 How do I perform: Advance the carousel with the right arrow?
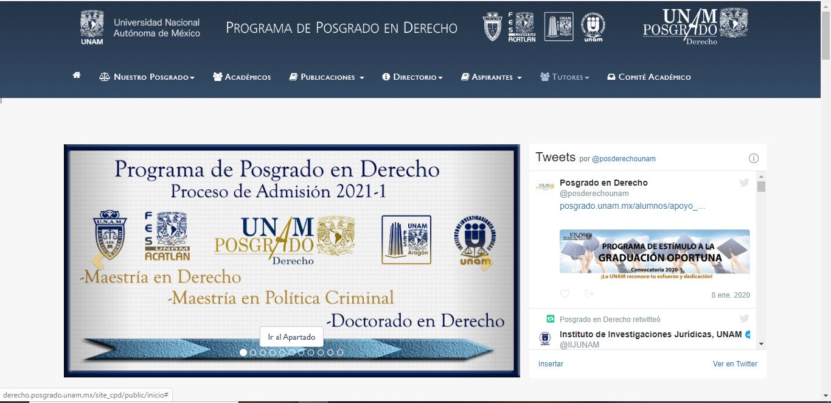[x=485, y=262]
